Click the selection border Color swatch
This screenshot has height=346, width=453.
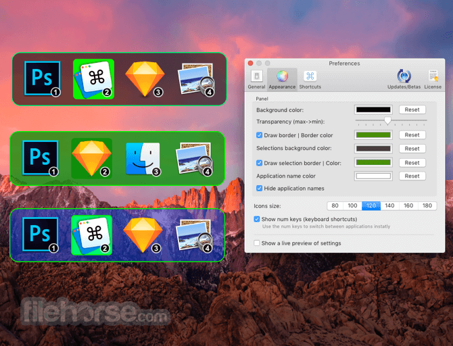pyautogui.click(x=373, y=163)
